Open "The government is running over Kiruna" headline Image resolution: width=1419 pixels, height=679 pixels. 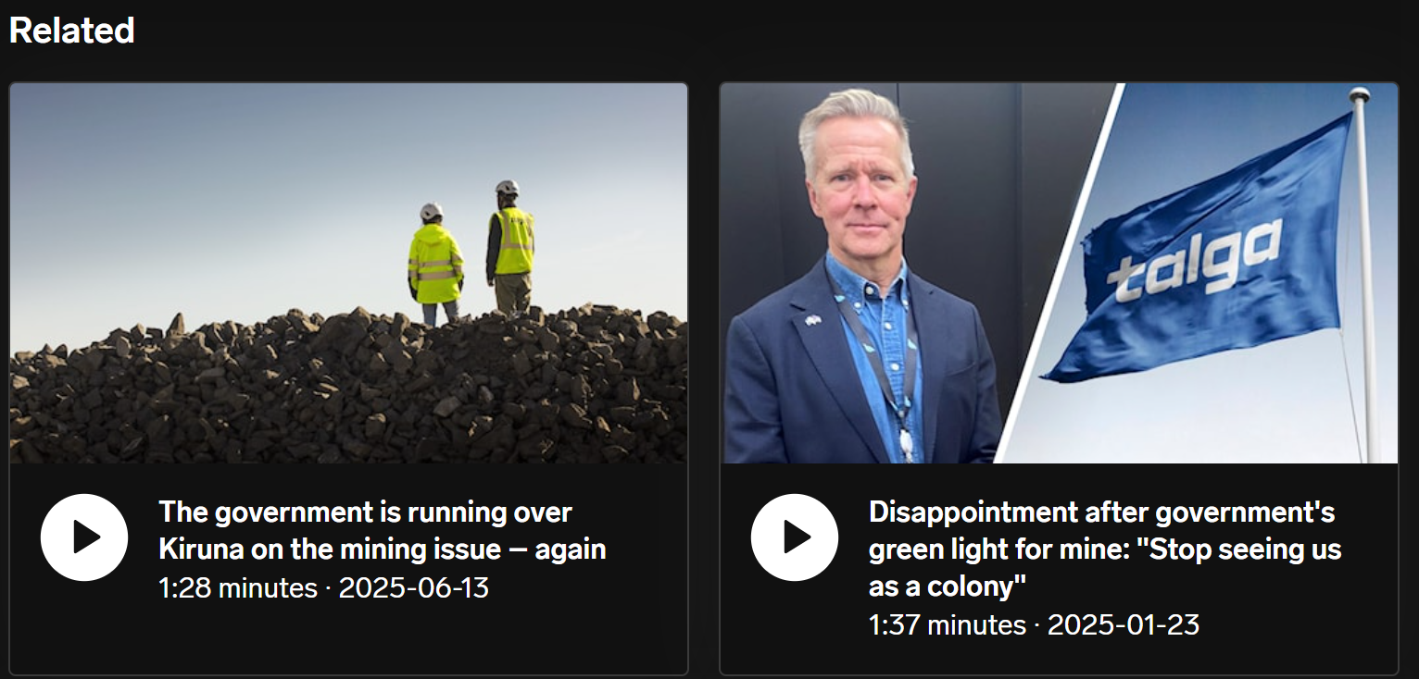click(382, 530)
